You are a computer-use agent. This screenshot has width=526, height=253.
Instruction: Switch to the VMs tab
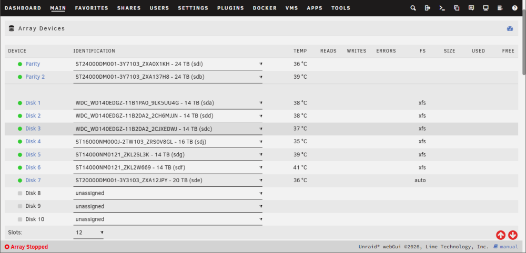(291, 8)
